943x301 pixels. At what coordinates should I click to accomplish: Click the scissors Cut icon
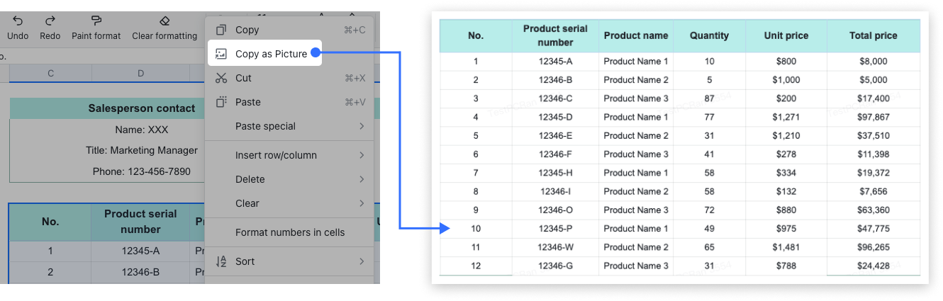pyautogui.click(x=221, y=78)
